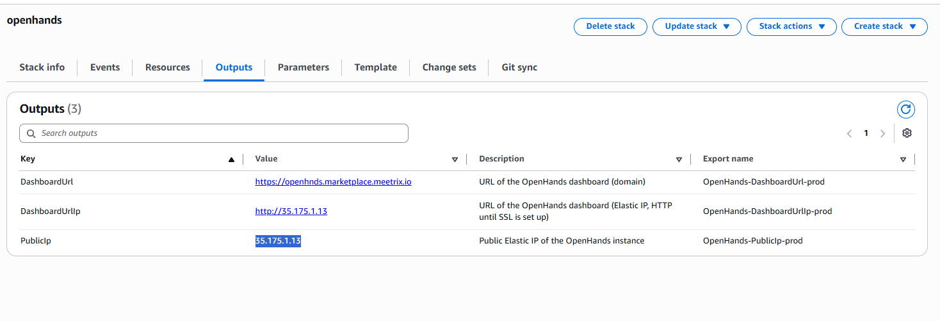The width and height of the screenshot is (940, 321).
Task: Sort by Description column arrow
Action: (679, 160)
